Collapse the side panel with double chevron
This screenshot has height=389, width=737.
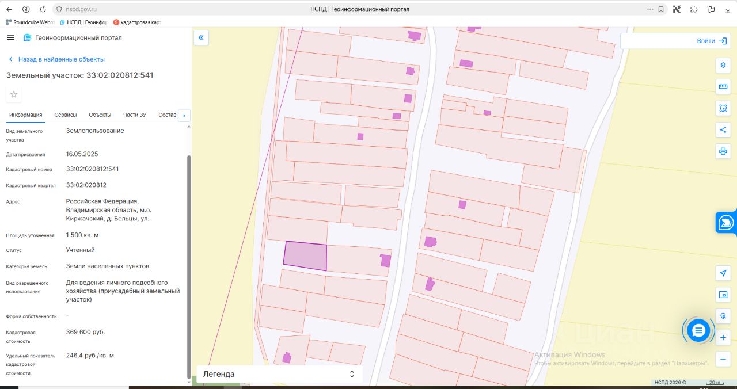coord(201,38)
